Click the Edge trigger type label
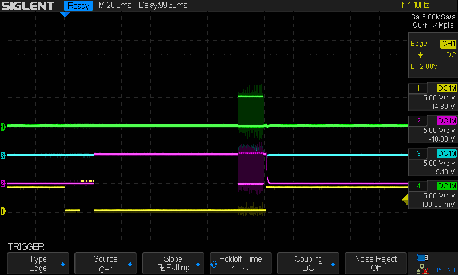 (418, 44)
